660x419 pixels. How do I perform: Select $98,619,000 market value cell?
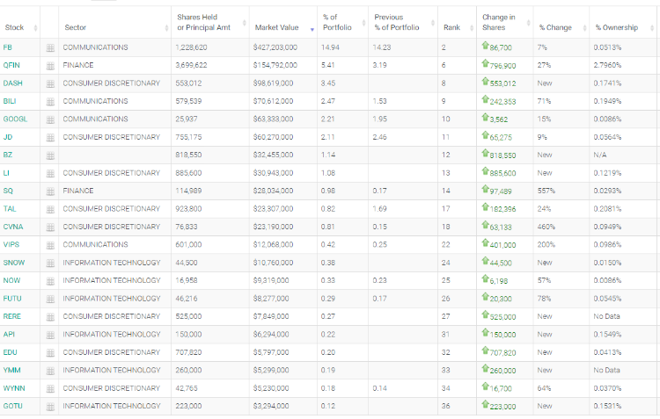pyautogui.click(x=273, y=83)
